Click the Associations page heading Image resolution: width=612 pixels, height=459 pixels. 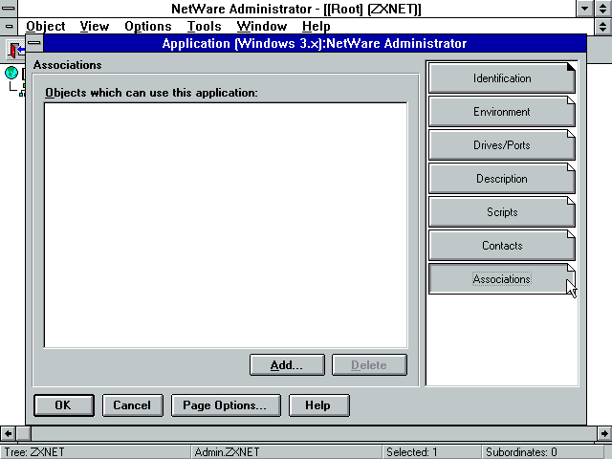[x=68, y=64]
